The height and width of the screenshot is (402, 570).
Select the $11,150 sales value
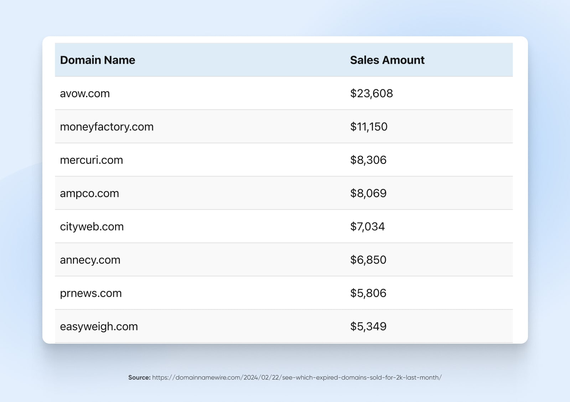click(369, 127)
